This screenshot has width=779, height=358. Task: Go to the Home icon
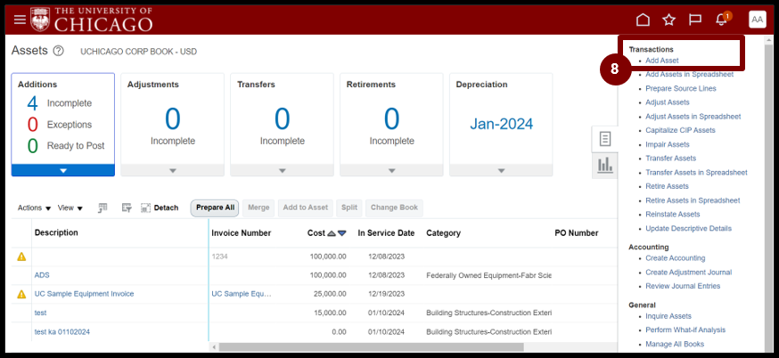643,20
